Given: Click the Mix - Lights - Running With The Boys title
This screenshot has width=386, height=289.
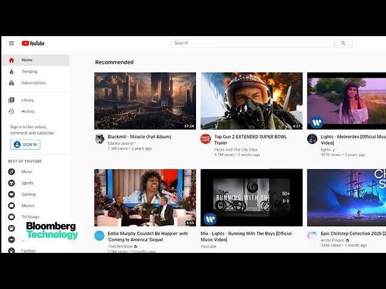Looking at the screenshot, I should click(246, 237).
